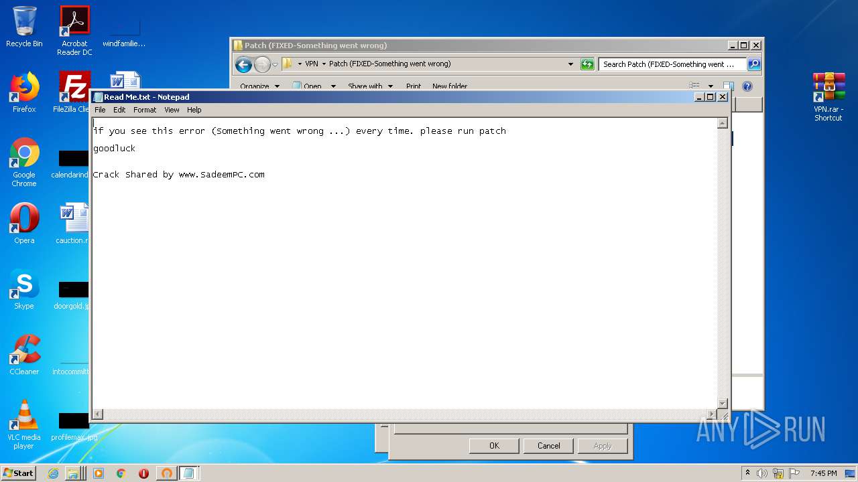Open address bar history dropdown
Viewport: 858px width, 482px height.
570,64
